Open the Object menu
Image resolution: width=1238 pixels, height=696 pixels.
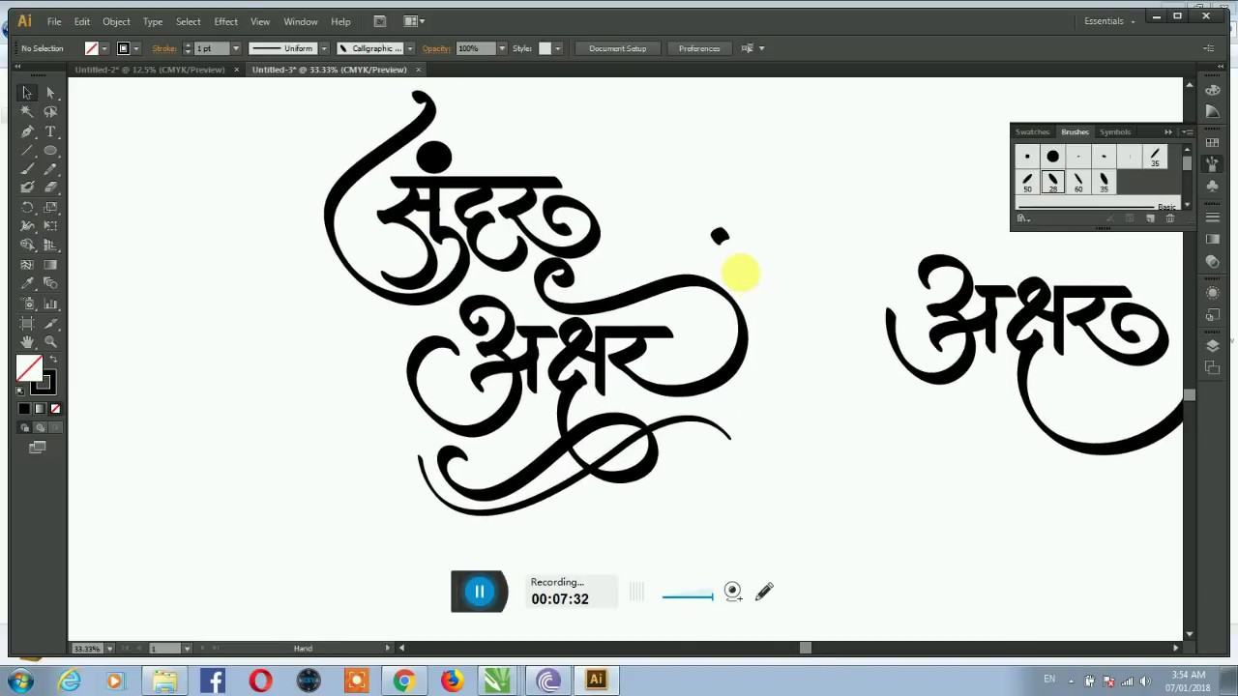[x=116, y=21]
